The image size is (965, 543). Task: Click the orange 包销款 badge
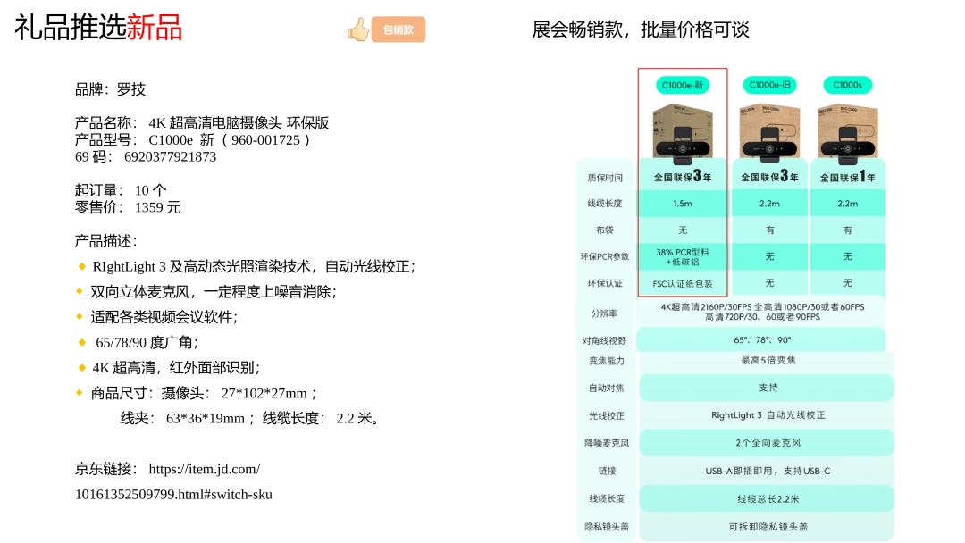point(399,29)
